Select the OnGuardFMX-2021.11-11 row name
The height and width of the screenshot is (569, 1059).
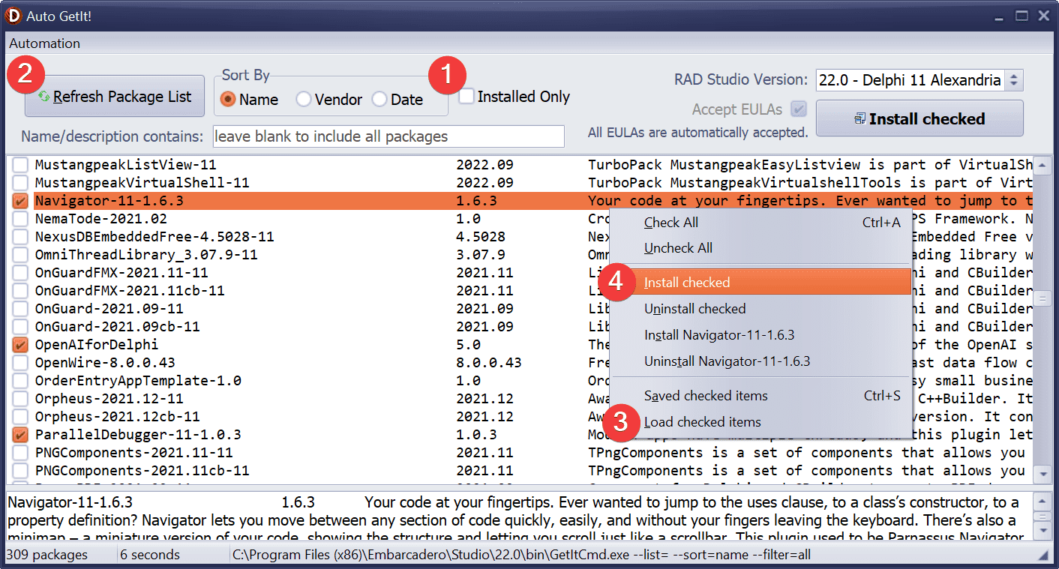point(121,273)
